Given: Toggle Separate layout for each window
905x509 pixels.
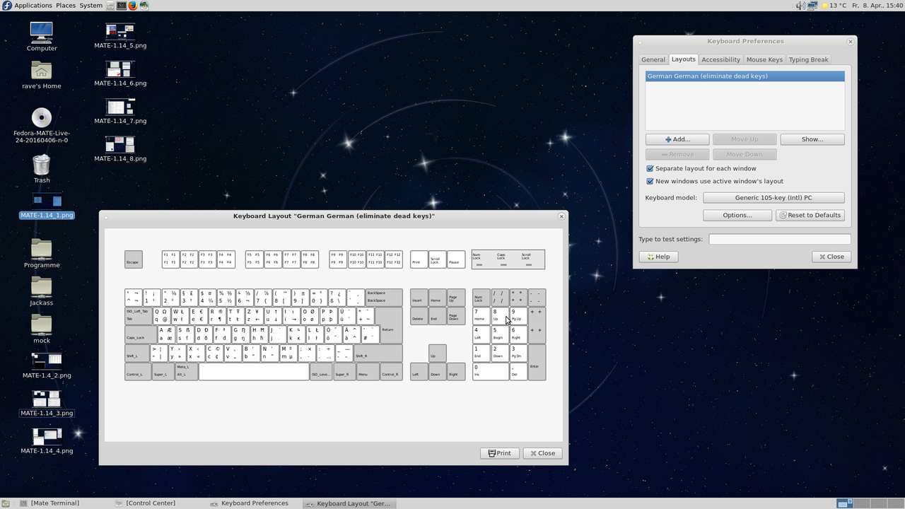Looking at the screenshot, I should point(650,169).
